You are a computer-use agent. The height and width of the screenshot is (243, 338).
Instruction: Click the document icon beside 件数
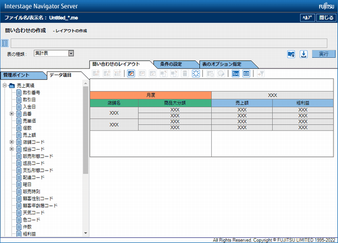pos(19,227)
